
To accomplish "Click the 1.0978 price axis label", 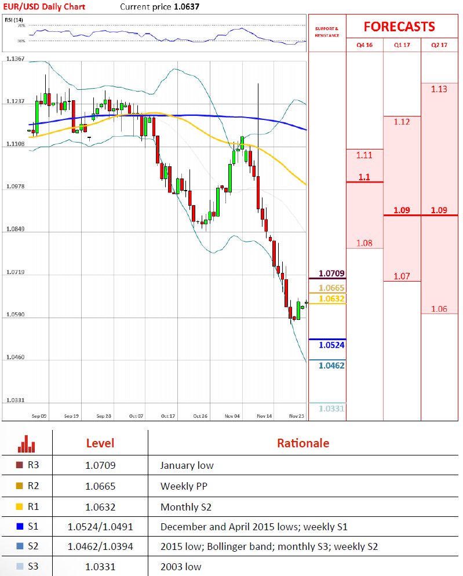I will click(16, 187).
